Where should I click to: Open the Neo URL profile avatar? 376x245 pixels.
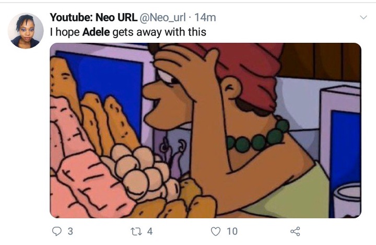tap(26, 31)
